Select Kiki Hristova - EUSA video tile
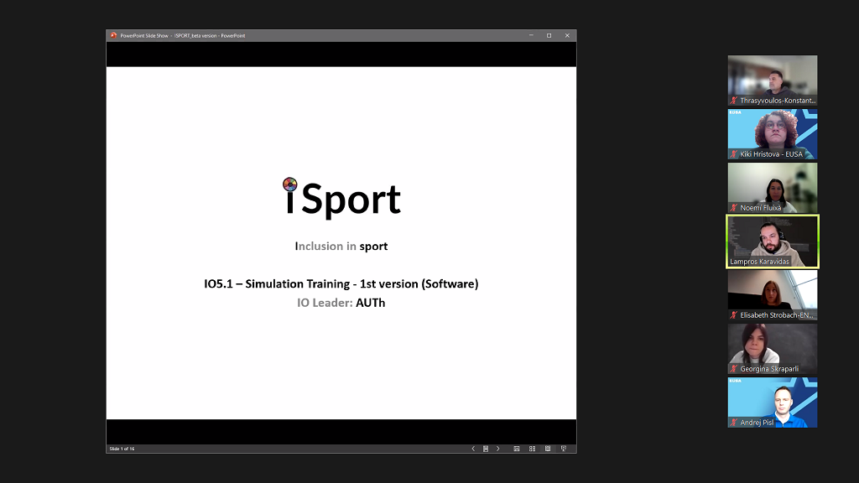The image size is (859, 483). click(772, 134)
